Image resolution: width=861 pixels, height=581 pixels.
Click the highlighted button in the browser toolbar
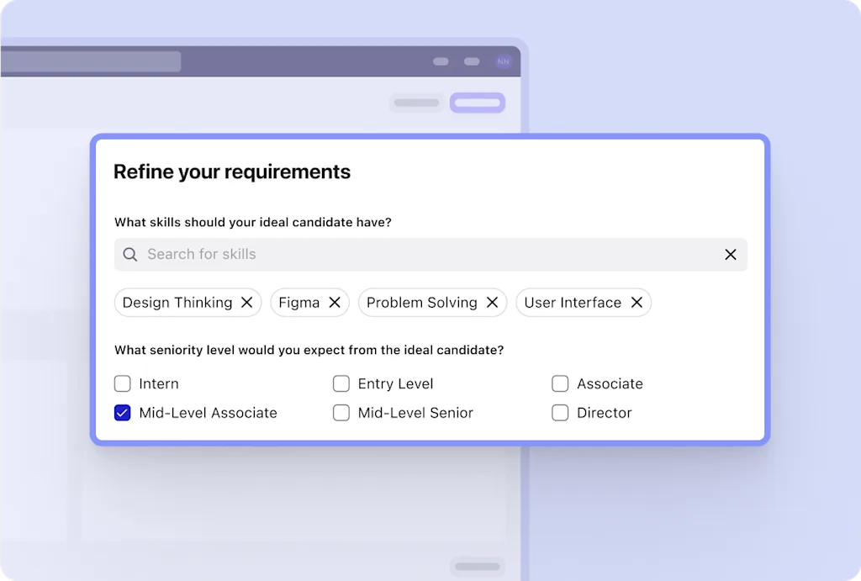click(x=477, y=102)
